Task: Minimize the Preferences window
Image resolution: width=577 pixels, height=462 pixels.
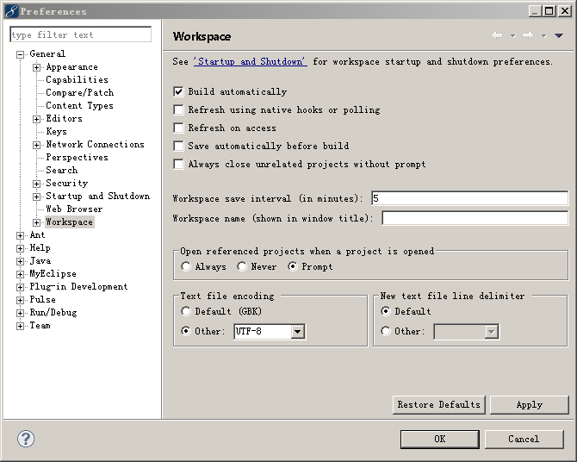Action: 535,10
